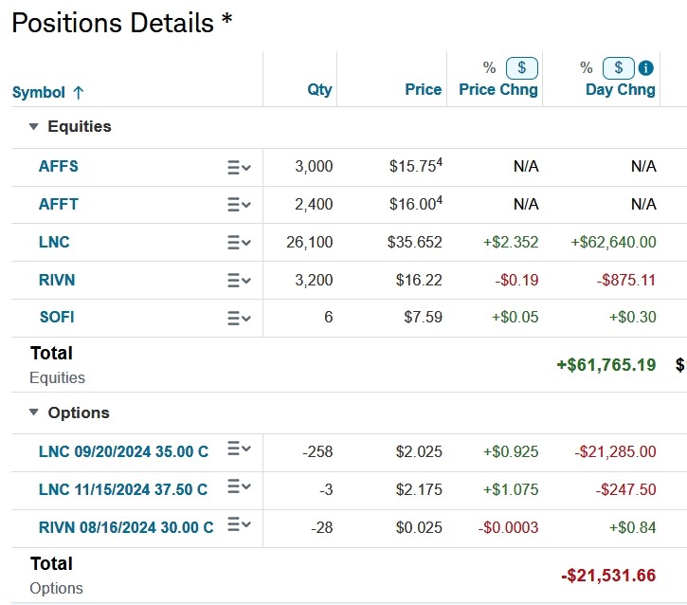Open the RIVN 08/16/2024 30.00 C option link
This screenshot has width=687, height=605.
[126, 527]
